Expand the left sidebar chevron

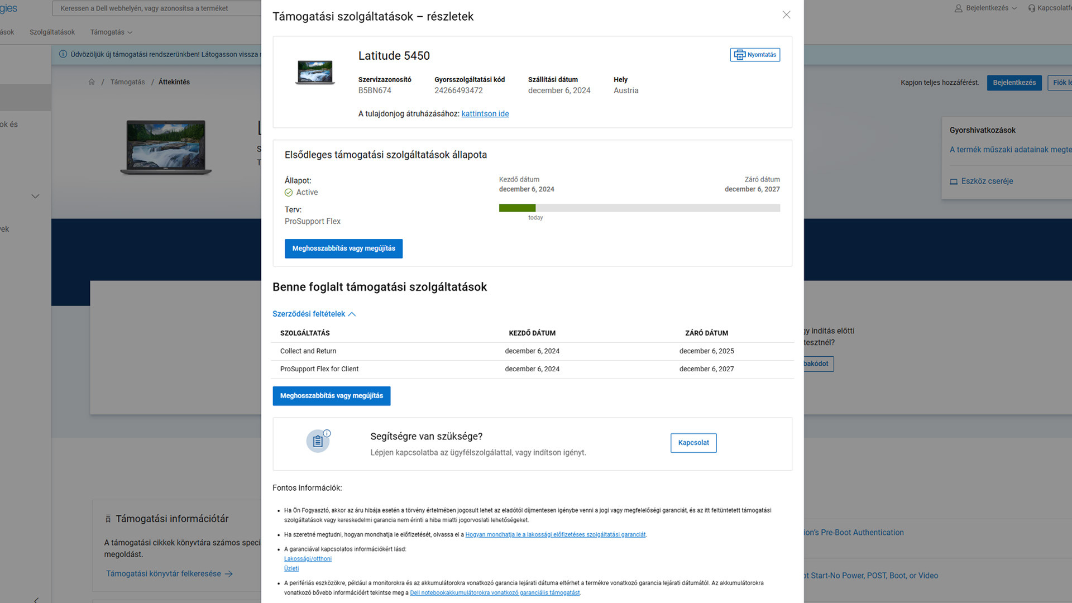(x=35, y=197)
